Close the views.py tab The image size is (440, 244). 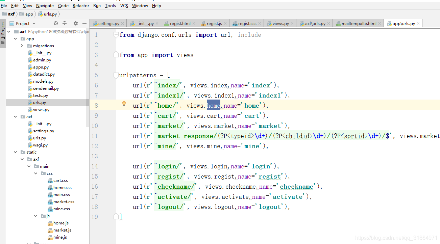(x=292, y=24)
